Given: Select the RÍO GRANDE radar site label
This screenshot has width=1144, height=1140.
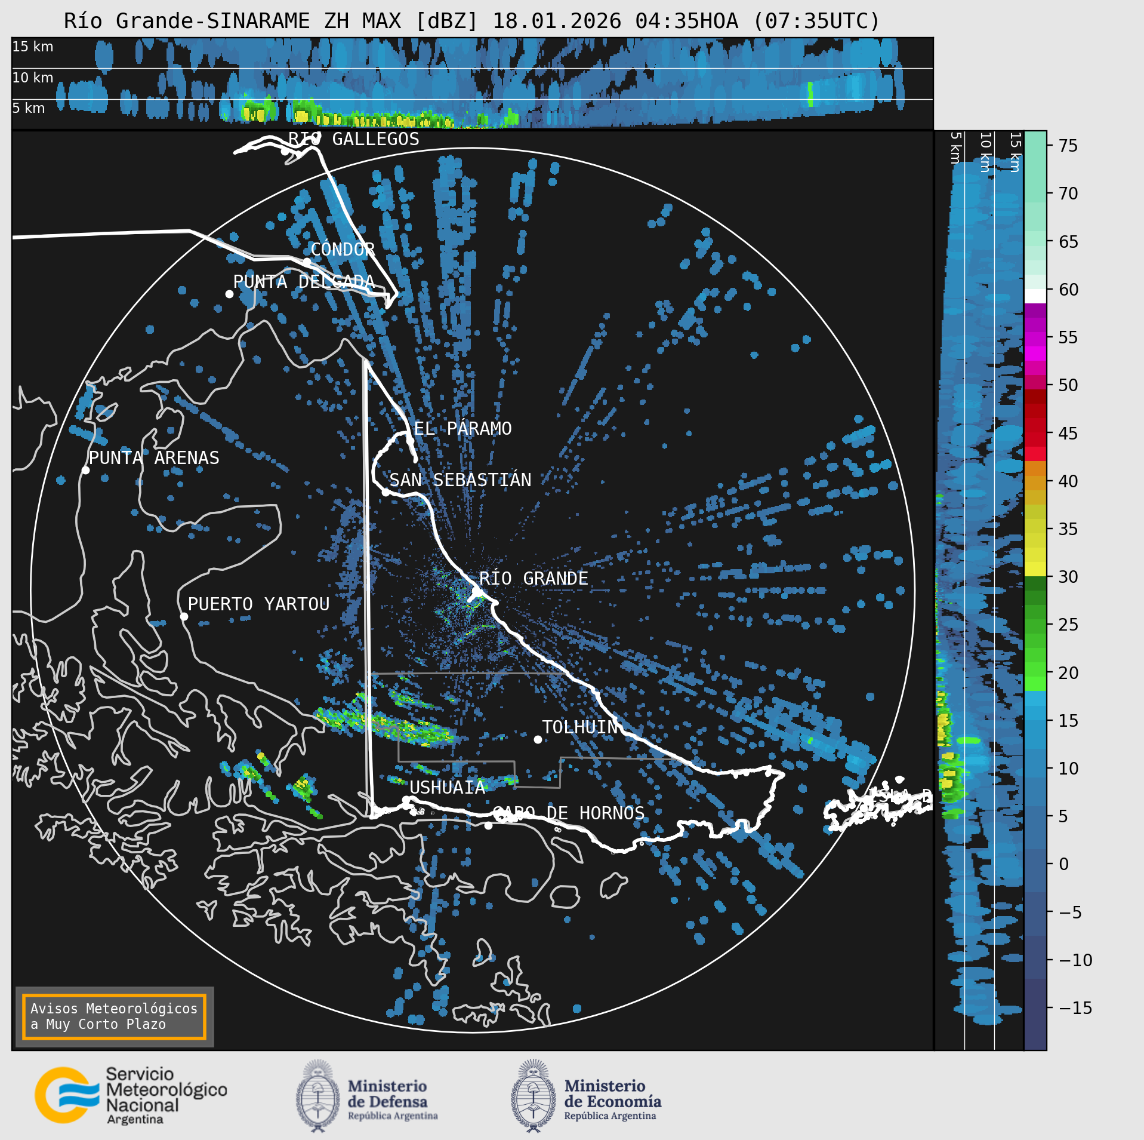Looking at the screenshot, I should pyautogui.click(x=534, y=579).
